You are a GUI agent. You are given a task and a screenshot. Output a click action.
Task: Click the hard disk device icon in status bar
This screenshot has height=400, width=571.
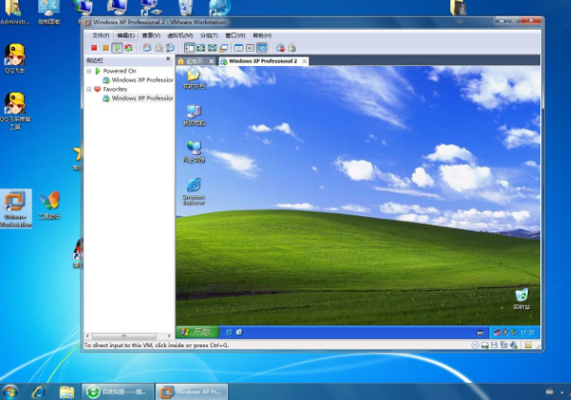[485, 344]
